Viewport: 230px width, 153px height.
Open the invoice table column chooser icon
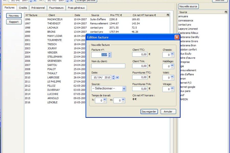point(168,15)
